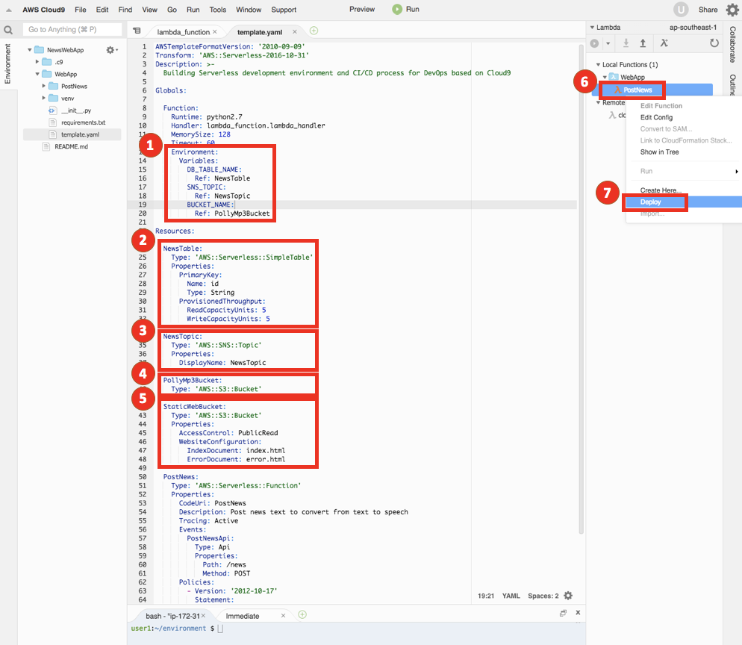Viewport: 742px width, 645px height.
Task: Open the Tools menu
Action: (x=218, y=10)
